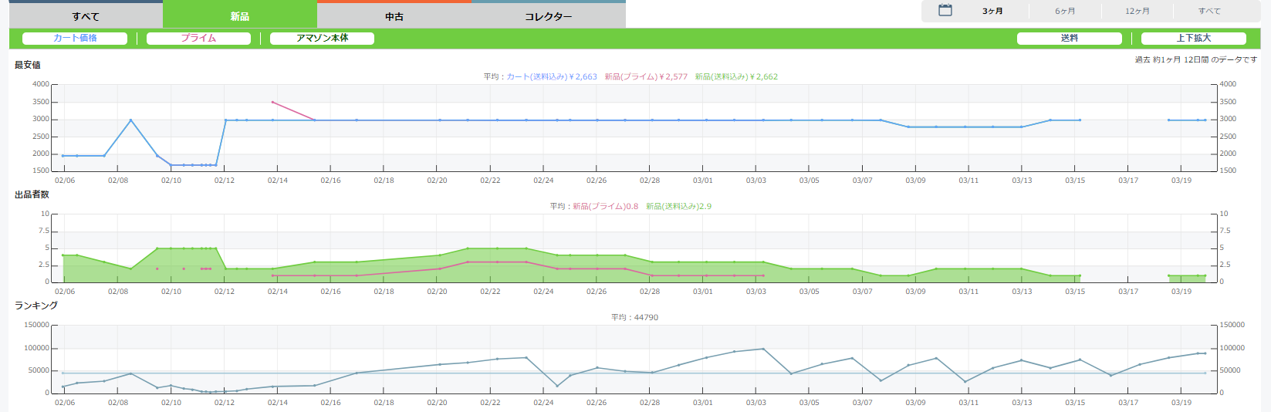Click the pink Prime price point at 3500
Screen dimensions: 1271x412
[x=272, y=102]
